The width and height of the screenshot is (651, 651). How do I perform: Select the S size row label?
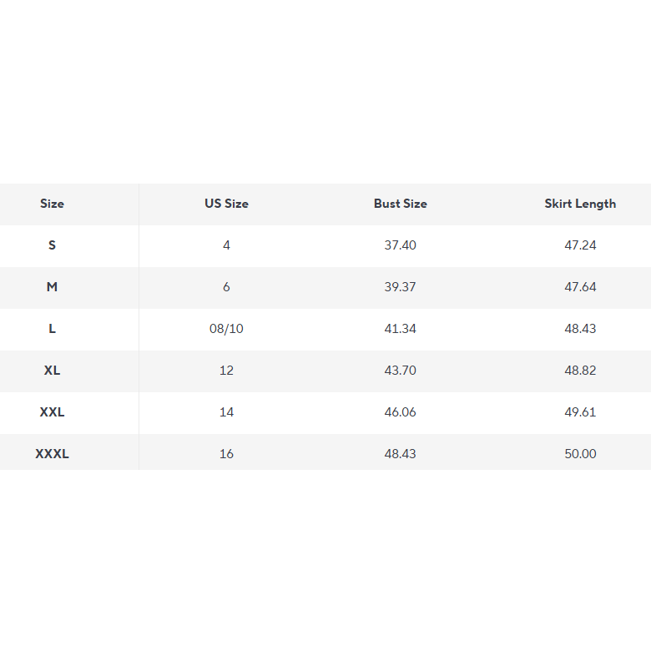pos(52,245)
